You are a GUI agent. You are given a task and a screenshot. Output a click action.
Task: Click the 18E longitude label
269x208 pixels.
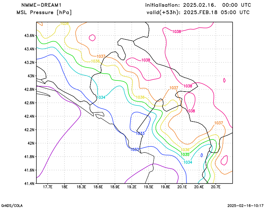64,187
